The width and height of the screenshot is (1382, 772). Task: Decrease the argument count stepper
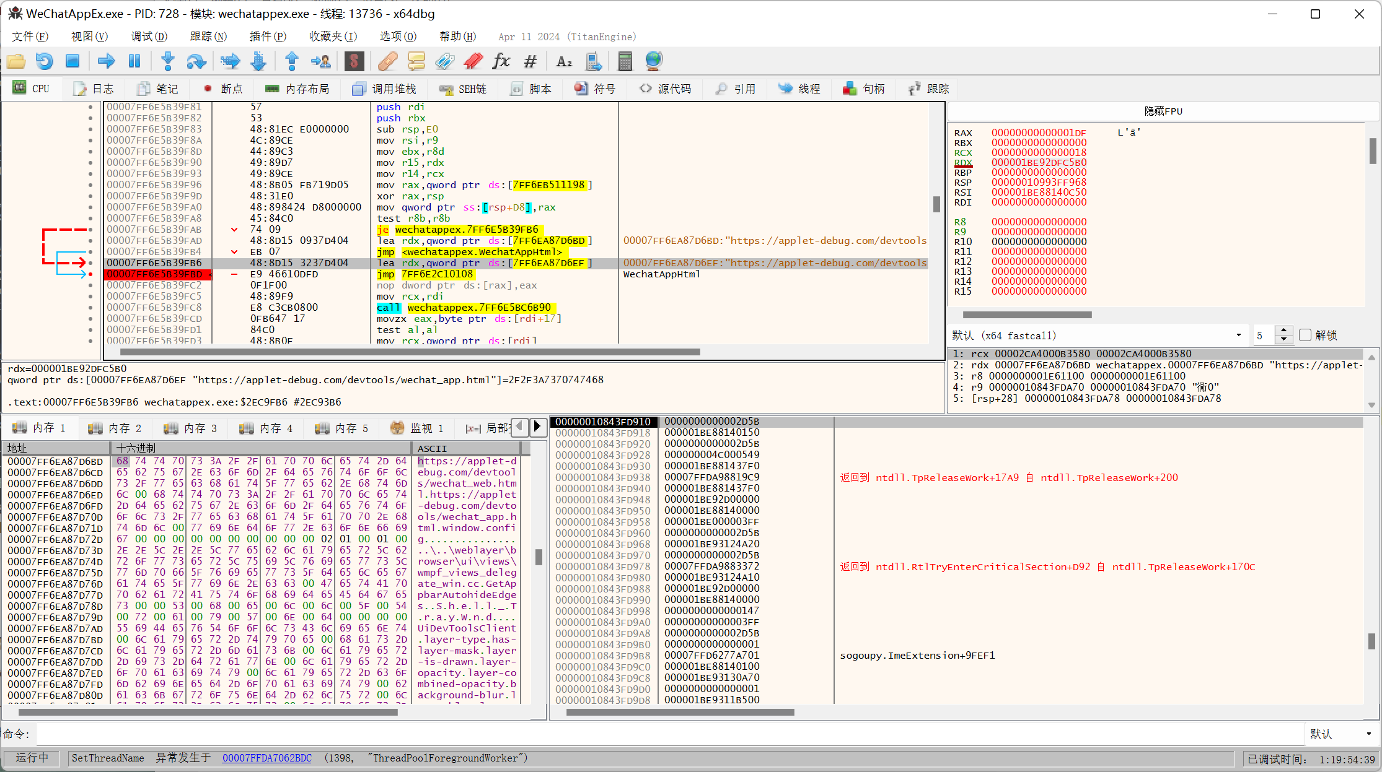(1284, 339)
